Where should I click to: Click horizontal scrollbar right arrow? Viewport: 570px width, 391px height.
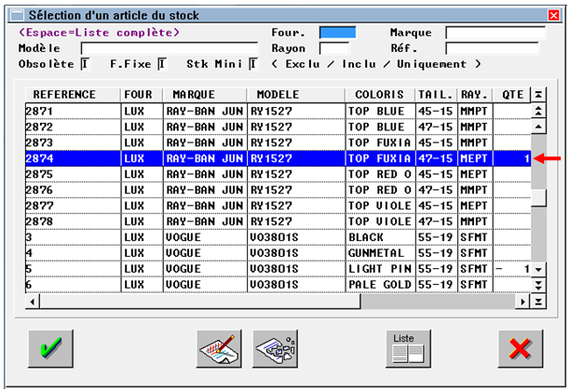[x=523, y=301]
